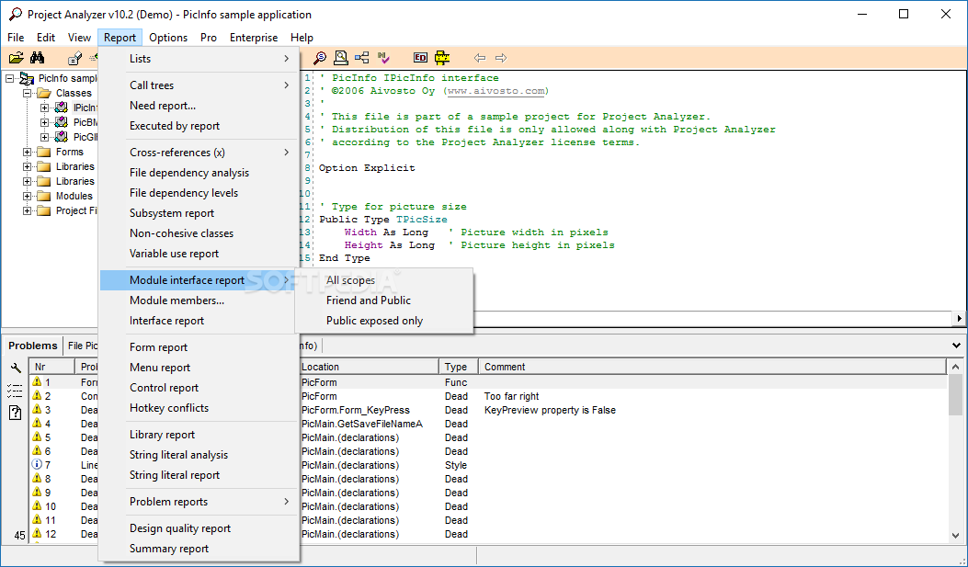Select Design quality report
This screenshot has width=968, height=567.
[x=199, y=528]
